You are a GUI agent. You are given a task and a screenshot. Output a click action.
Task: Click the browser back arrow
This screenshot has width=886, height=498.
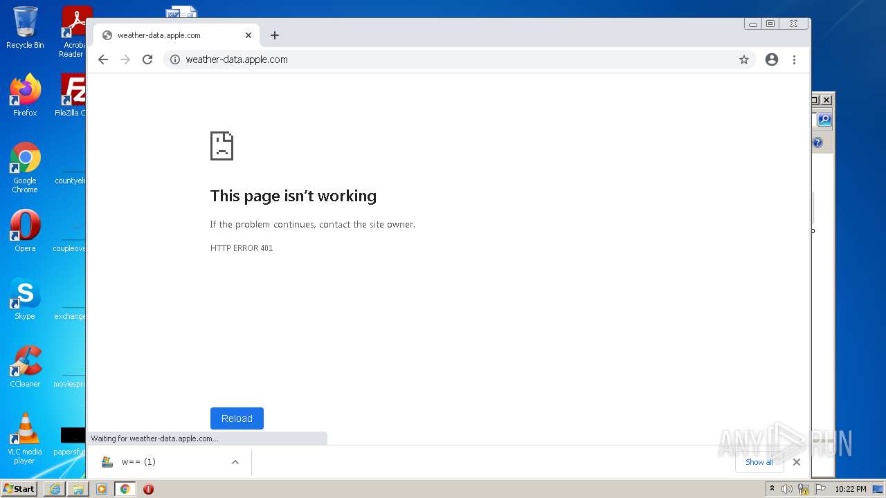click(103, 59)
